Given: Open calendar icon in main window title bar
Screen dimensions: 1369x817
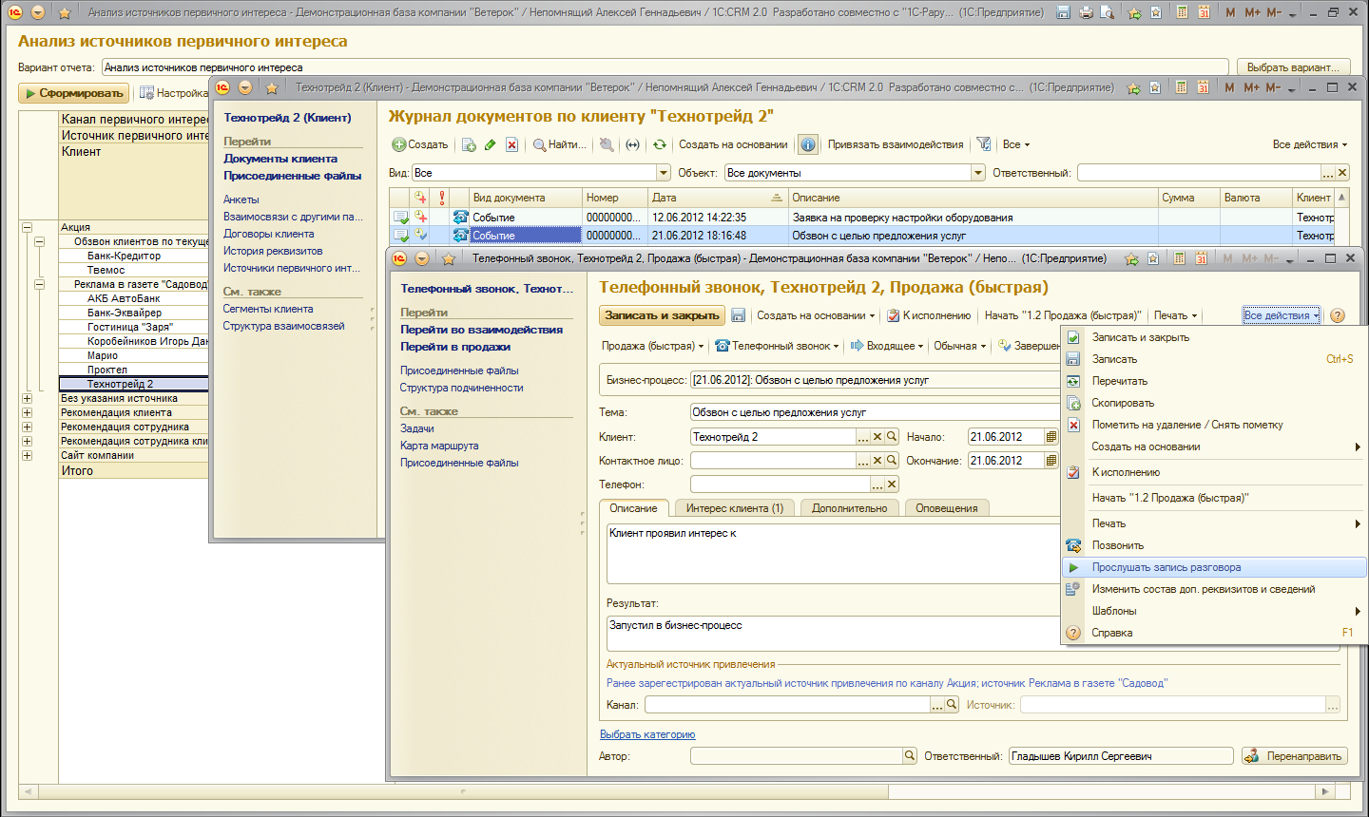Looking at the screenshot, I should tap(1204, 12).
